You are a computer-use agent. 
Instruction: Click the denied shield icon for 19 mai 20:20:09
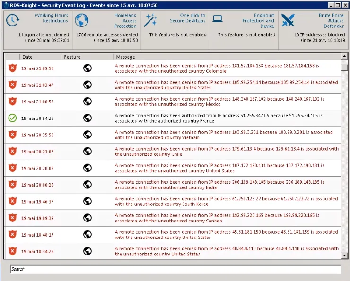tap(12, 168)
